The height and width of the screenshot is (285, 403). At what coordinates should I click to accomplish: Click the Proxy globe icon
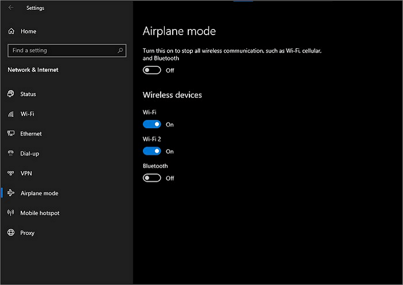coord(11,232)
